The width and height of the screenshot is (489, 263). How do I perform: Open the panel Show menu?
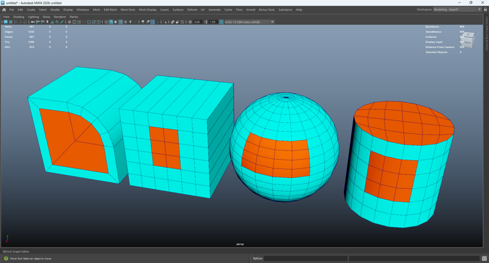pyautogui.click(x=47, y=17)
